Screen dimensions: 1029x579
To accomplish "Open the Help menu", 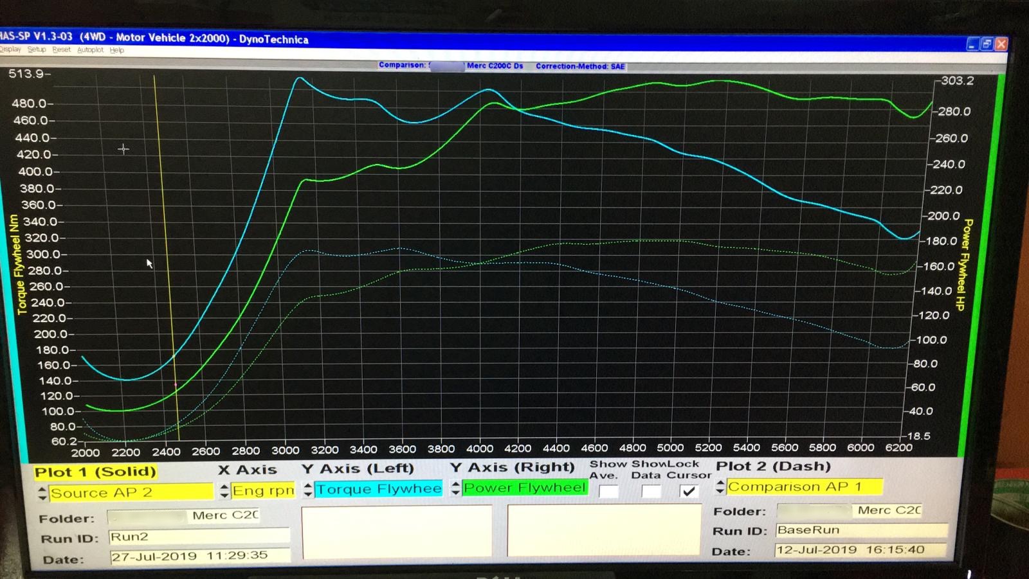I will pyautogui.click(x=116, y=50).
